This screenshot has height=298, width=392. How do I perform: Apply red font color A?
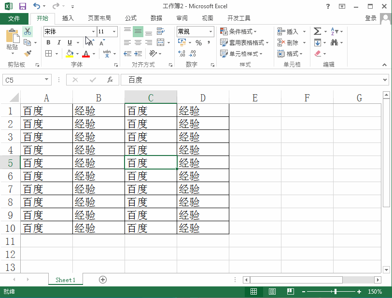pos(86,53)
